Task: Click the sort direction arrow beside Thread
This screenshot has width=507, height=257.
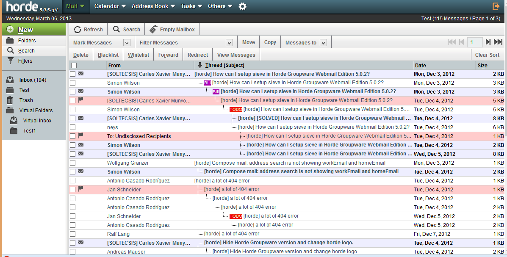Action: pyautogui.click(x=200, y=65)
